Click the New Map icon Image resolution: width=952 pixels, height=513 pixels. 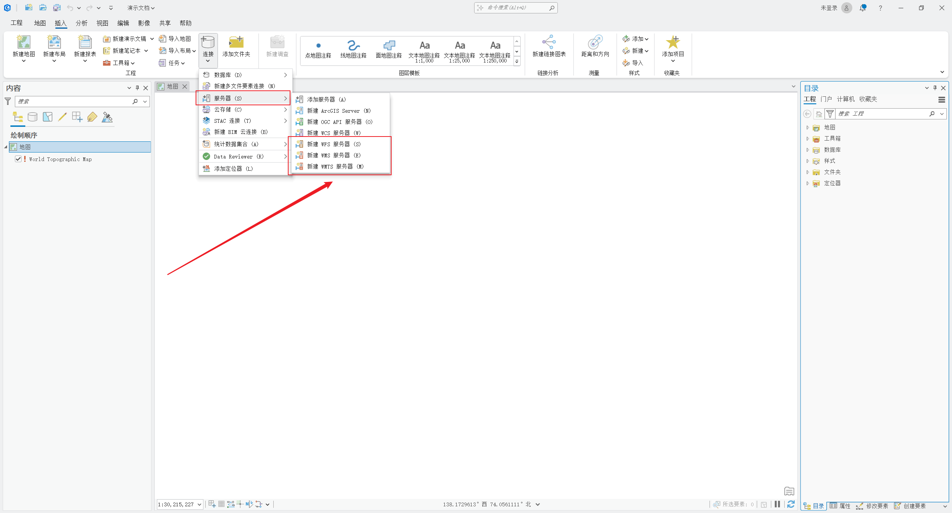point(24,43)
